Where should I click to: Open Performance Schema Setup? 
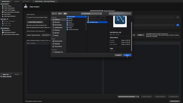11,34
